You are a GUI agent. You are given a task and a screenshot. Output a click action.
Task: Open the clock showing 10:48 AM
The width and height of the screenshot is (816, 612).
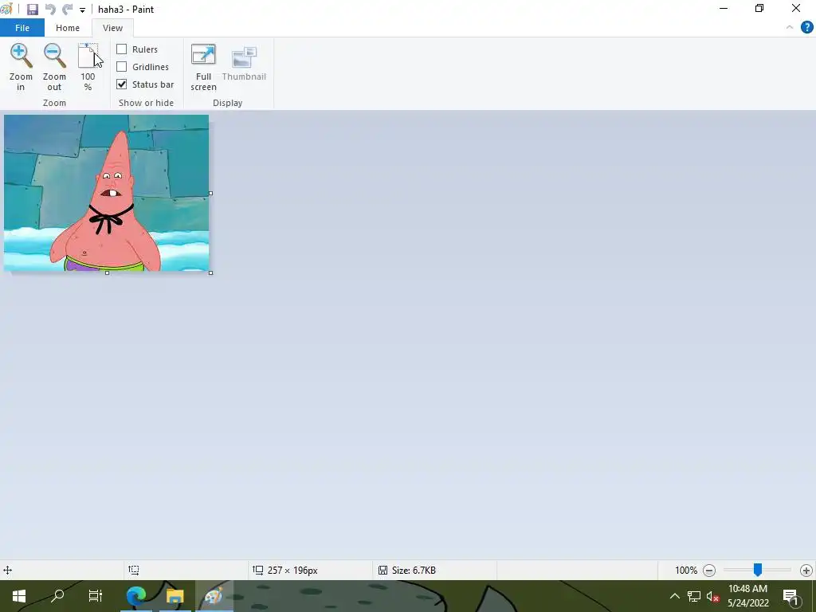747,596
